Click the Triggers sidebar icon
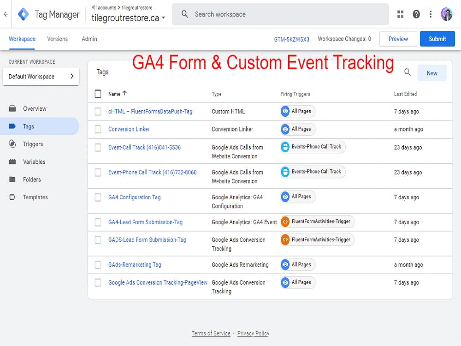Viewport: 461px width, 346px height. [12, 144]
